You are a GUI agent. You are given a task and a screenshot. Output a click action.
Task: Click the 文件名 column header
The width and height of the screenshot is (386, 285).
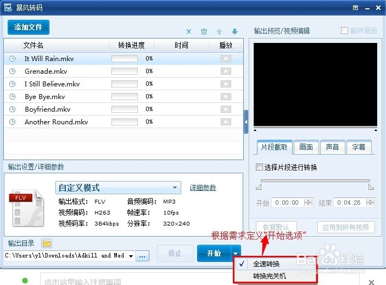(x=33, y=45)
